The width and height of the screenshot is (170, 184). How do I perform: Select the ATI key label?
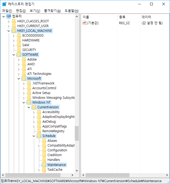tap(29, 69)
